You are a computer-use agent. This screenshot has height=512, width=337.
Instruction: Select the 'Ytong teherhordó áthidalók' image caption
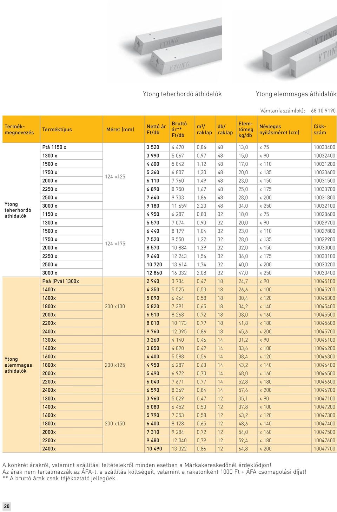point(182,94)
